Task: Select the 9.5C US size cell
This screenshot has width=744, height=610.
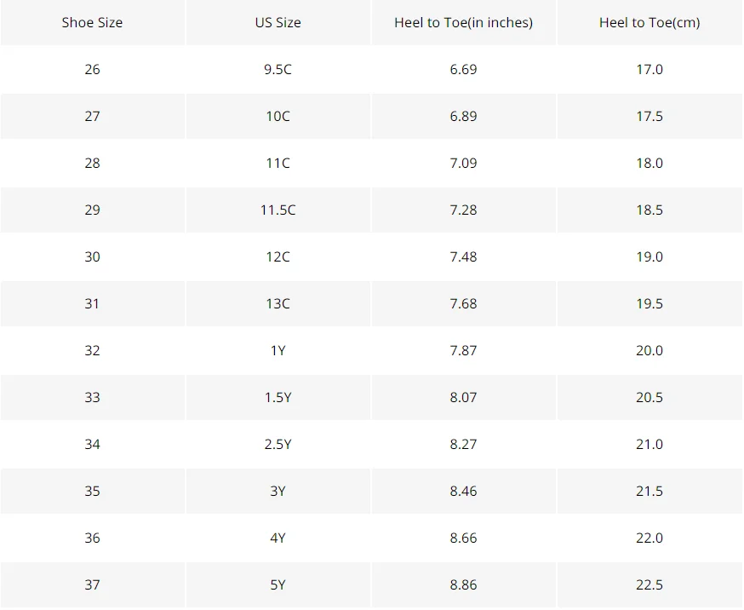Action: (278, 69)
